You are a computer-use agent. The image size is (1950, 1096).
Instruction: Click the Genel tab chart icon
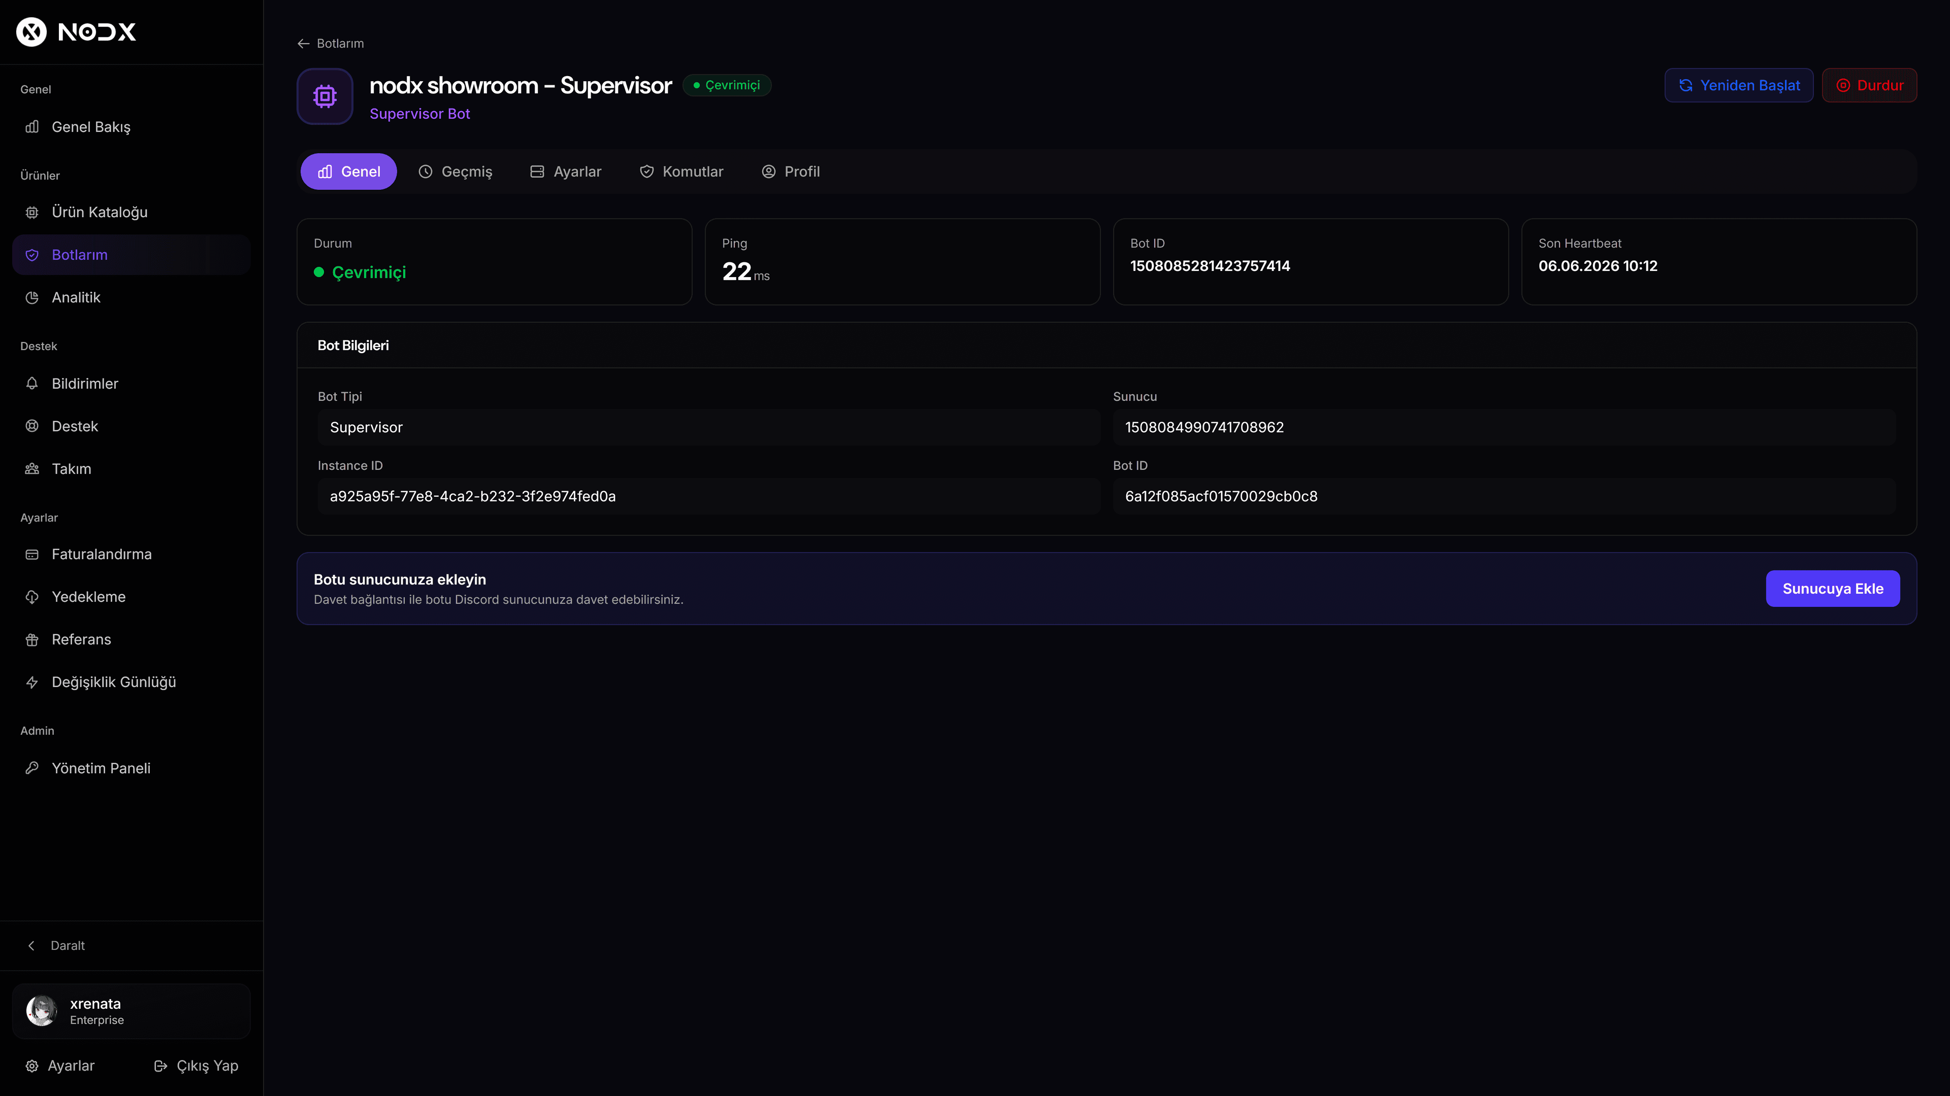tap(325, 172)
